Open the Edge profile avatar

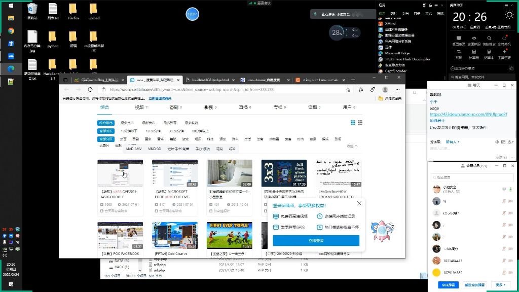(385, 89)
